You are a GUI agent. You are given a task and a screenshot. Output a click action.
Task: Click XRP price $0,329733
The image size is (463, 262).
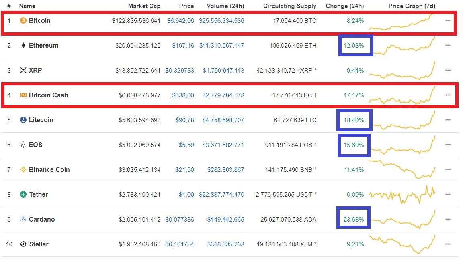coord(180,71)
